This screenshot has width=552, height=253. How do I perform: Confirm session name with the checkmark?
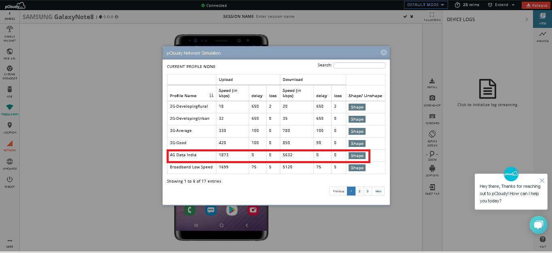[x=405, y=17]
